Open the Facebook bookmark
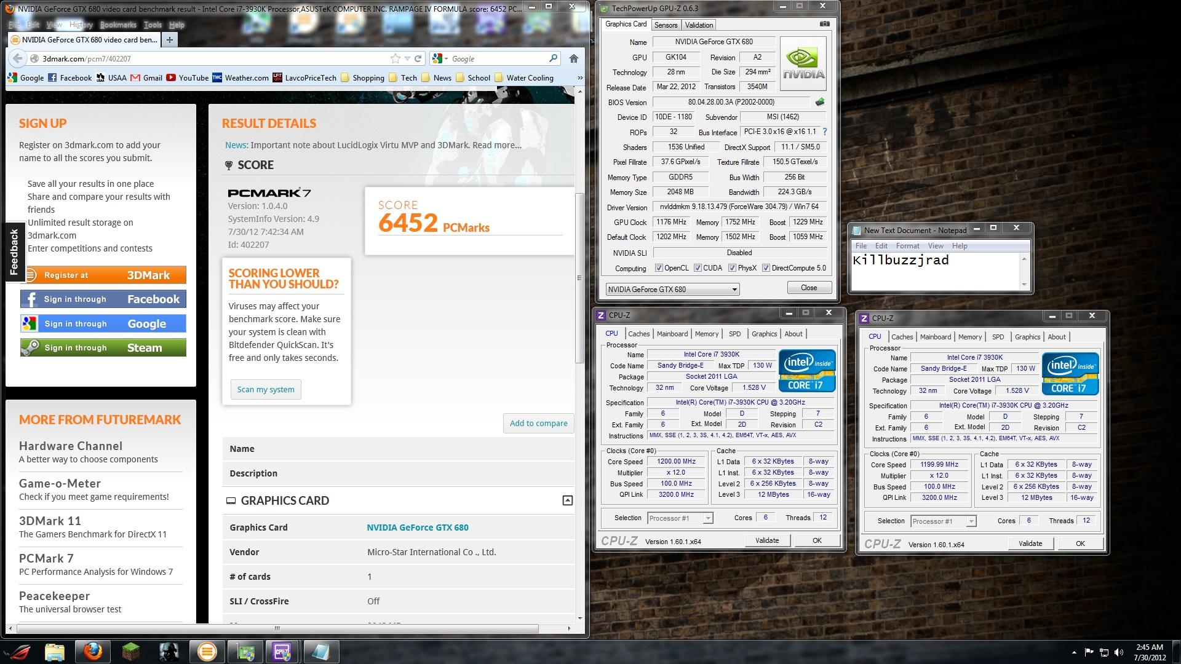Screen dimensions: 1181x664 pyautogui.click(x=70, y=77)
